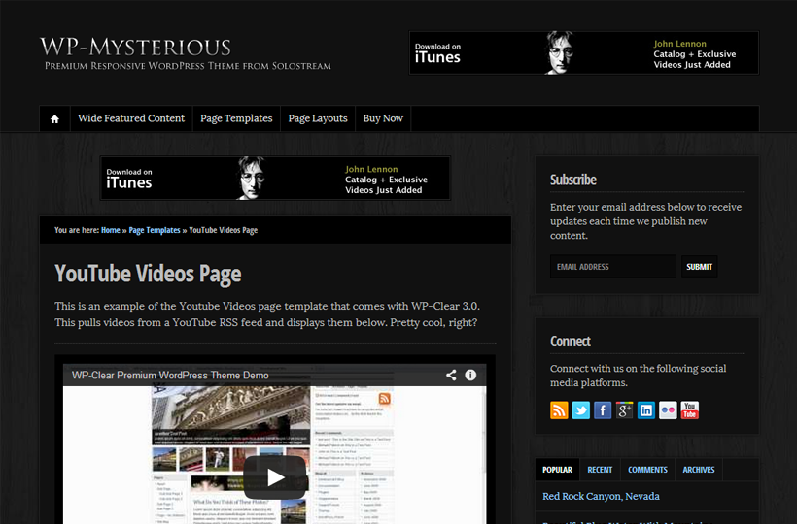Switch to the Popular tab
This screenshot has height=524, width=797.
point(557,470)
